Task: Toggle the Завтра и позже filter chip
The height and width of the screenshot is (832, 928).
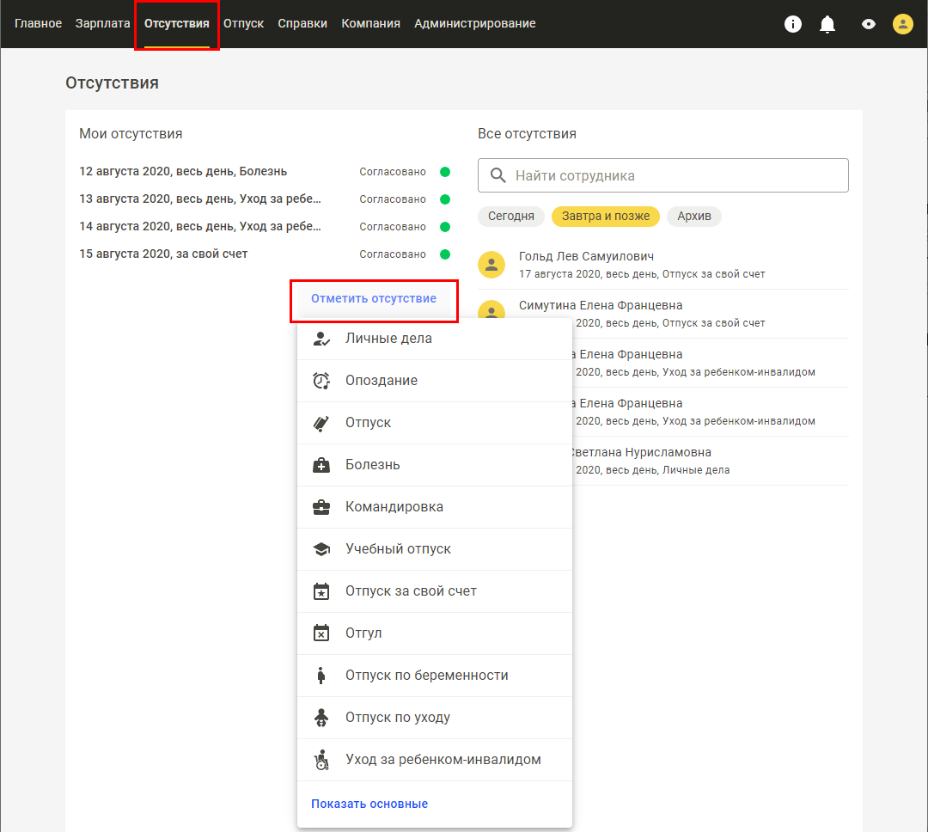Action: (606, 216)
